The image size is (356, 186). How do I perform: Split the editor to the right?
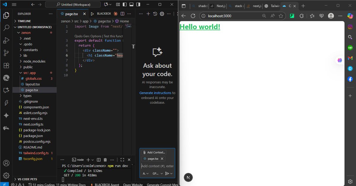(x=123, y=14)
